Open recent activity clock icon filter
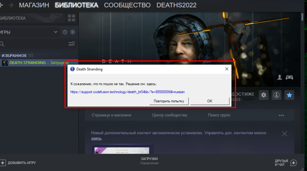307x171 pixels. click(x=65, y=32)
